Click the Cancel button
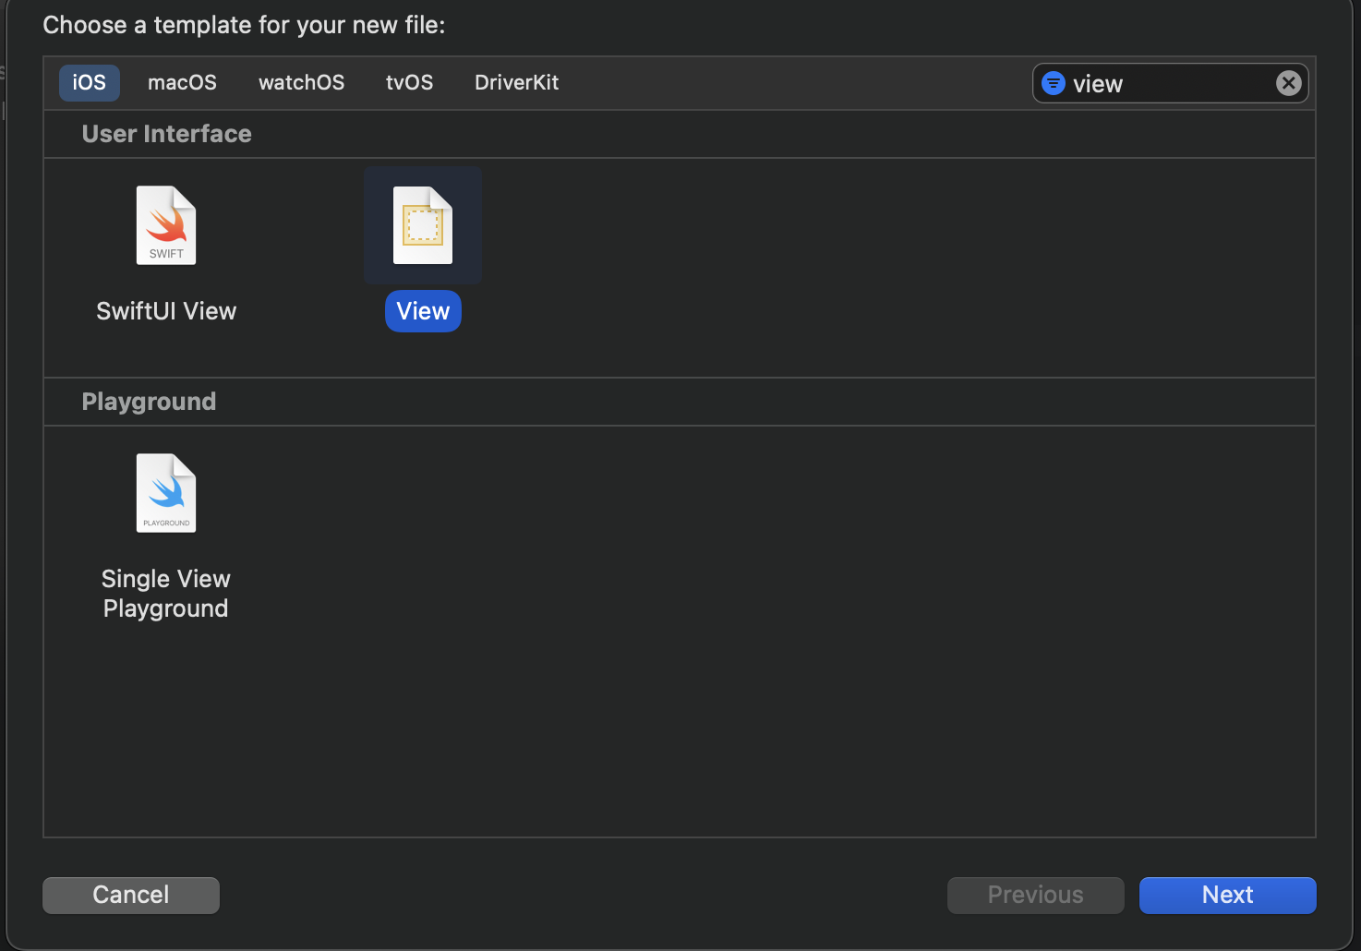The width and height of the screenshot is (1361, 951). (131, 895)
